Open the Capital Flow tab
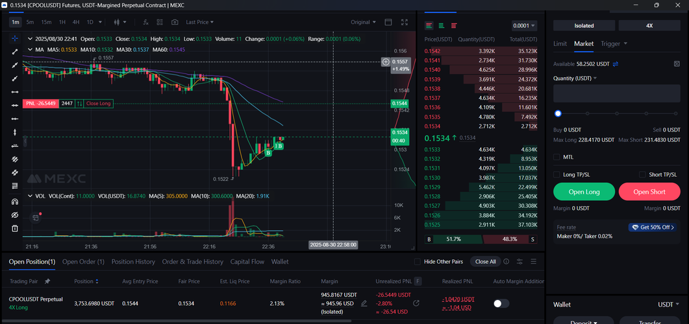 click(247, 262)
